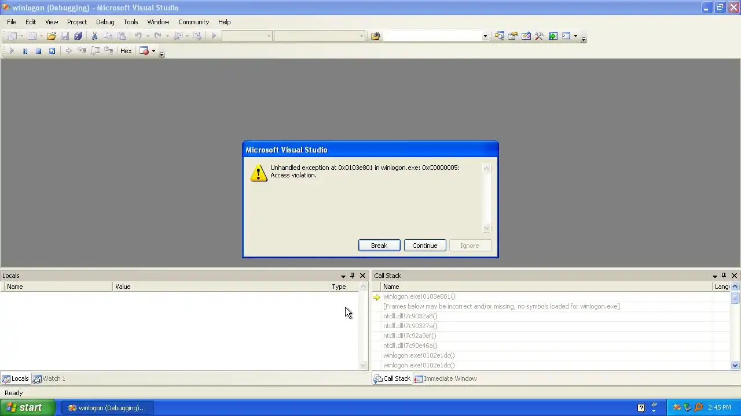Open the Object Browser toolbar icon
741x416 pixels.
tap(526, 36)
